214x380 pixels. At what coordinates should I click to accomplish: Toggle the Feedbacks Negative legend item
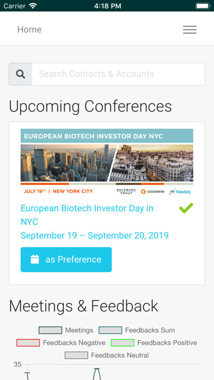point(61,343)
